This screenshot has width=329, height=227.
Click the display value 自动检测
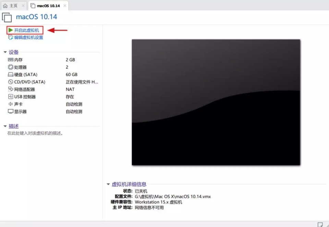point(74,111)
